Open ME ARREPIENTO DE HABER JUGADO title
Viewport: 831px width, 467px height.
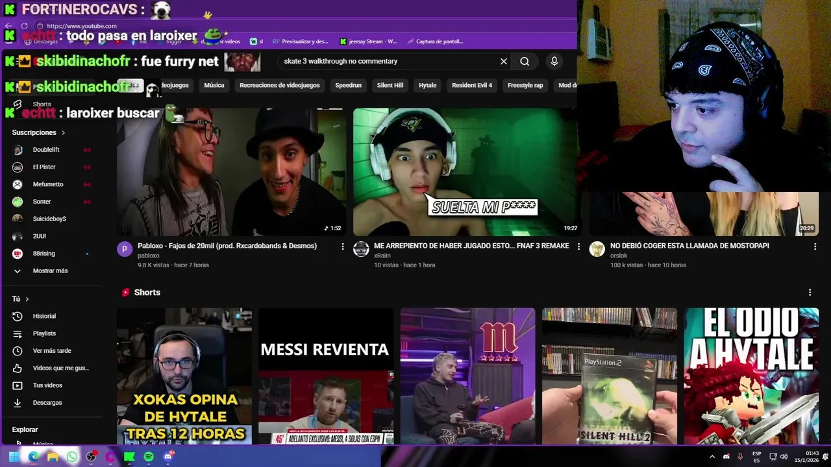(471, 246)
